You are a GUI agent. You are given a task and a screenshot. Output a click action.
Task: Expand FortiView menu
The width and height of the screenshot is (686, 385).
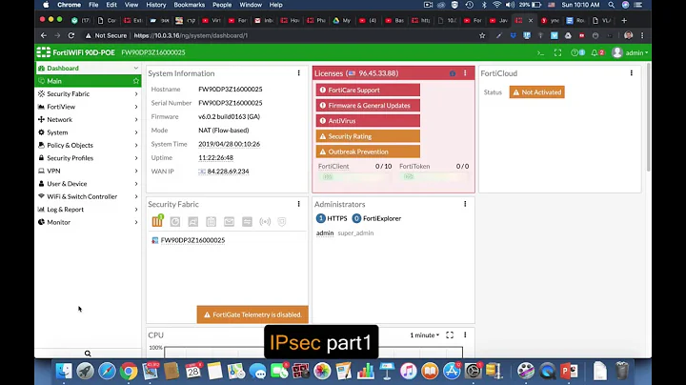(x=88, y=107)
